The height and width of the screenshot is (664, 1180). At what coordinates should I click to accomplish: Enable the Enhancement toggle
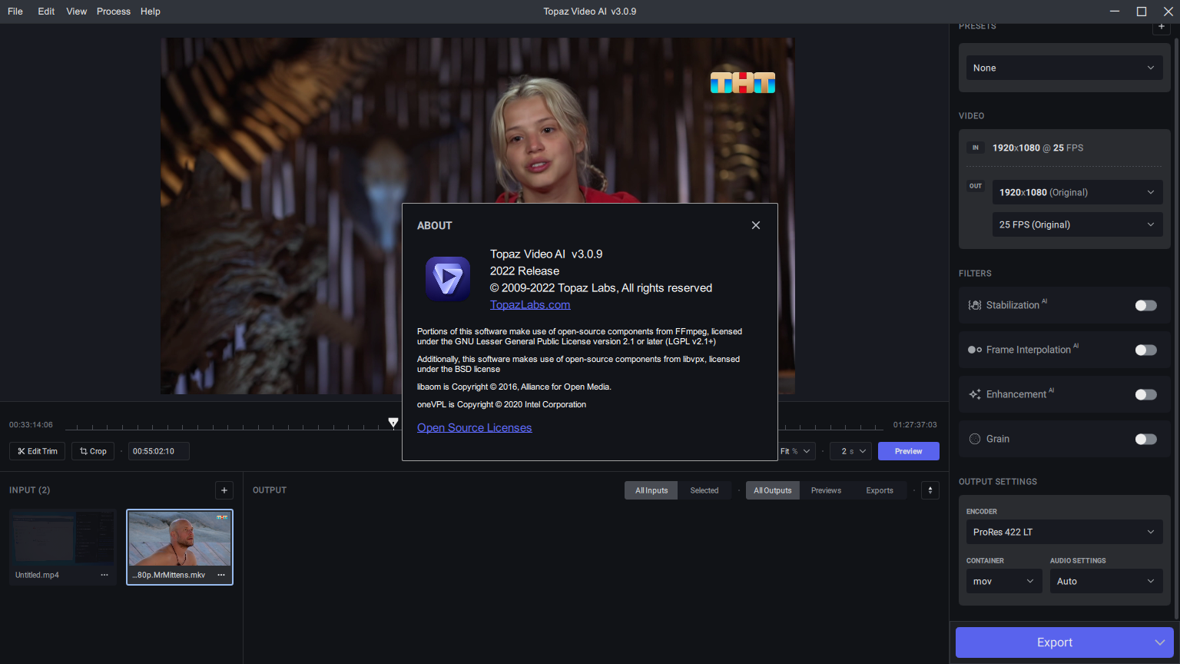[x=1145, y=394]
